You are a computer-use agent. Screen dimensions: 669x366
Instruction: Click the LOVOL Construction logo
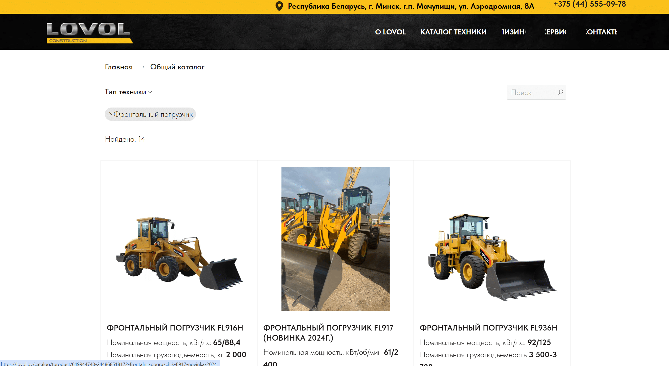coord(90,33)
